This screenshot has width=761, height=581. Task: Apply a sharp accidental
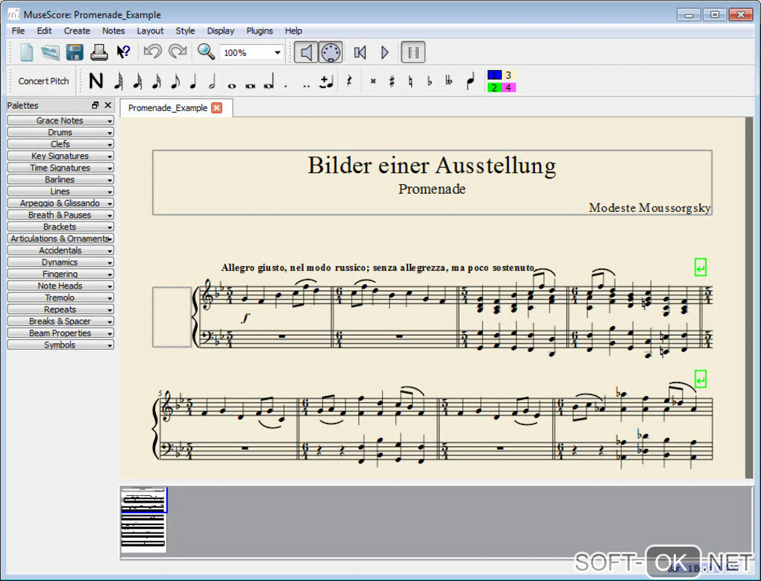(x=392, y=81)
